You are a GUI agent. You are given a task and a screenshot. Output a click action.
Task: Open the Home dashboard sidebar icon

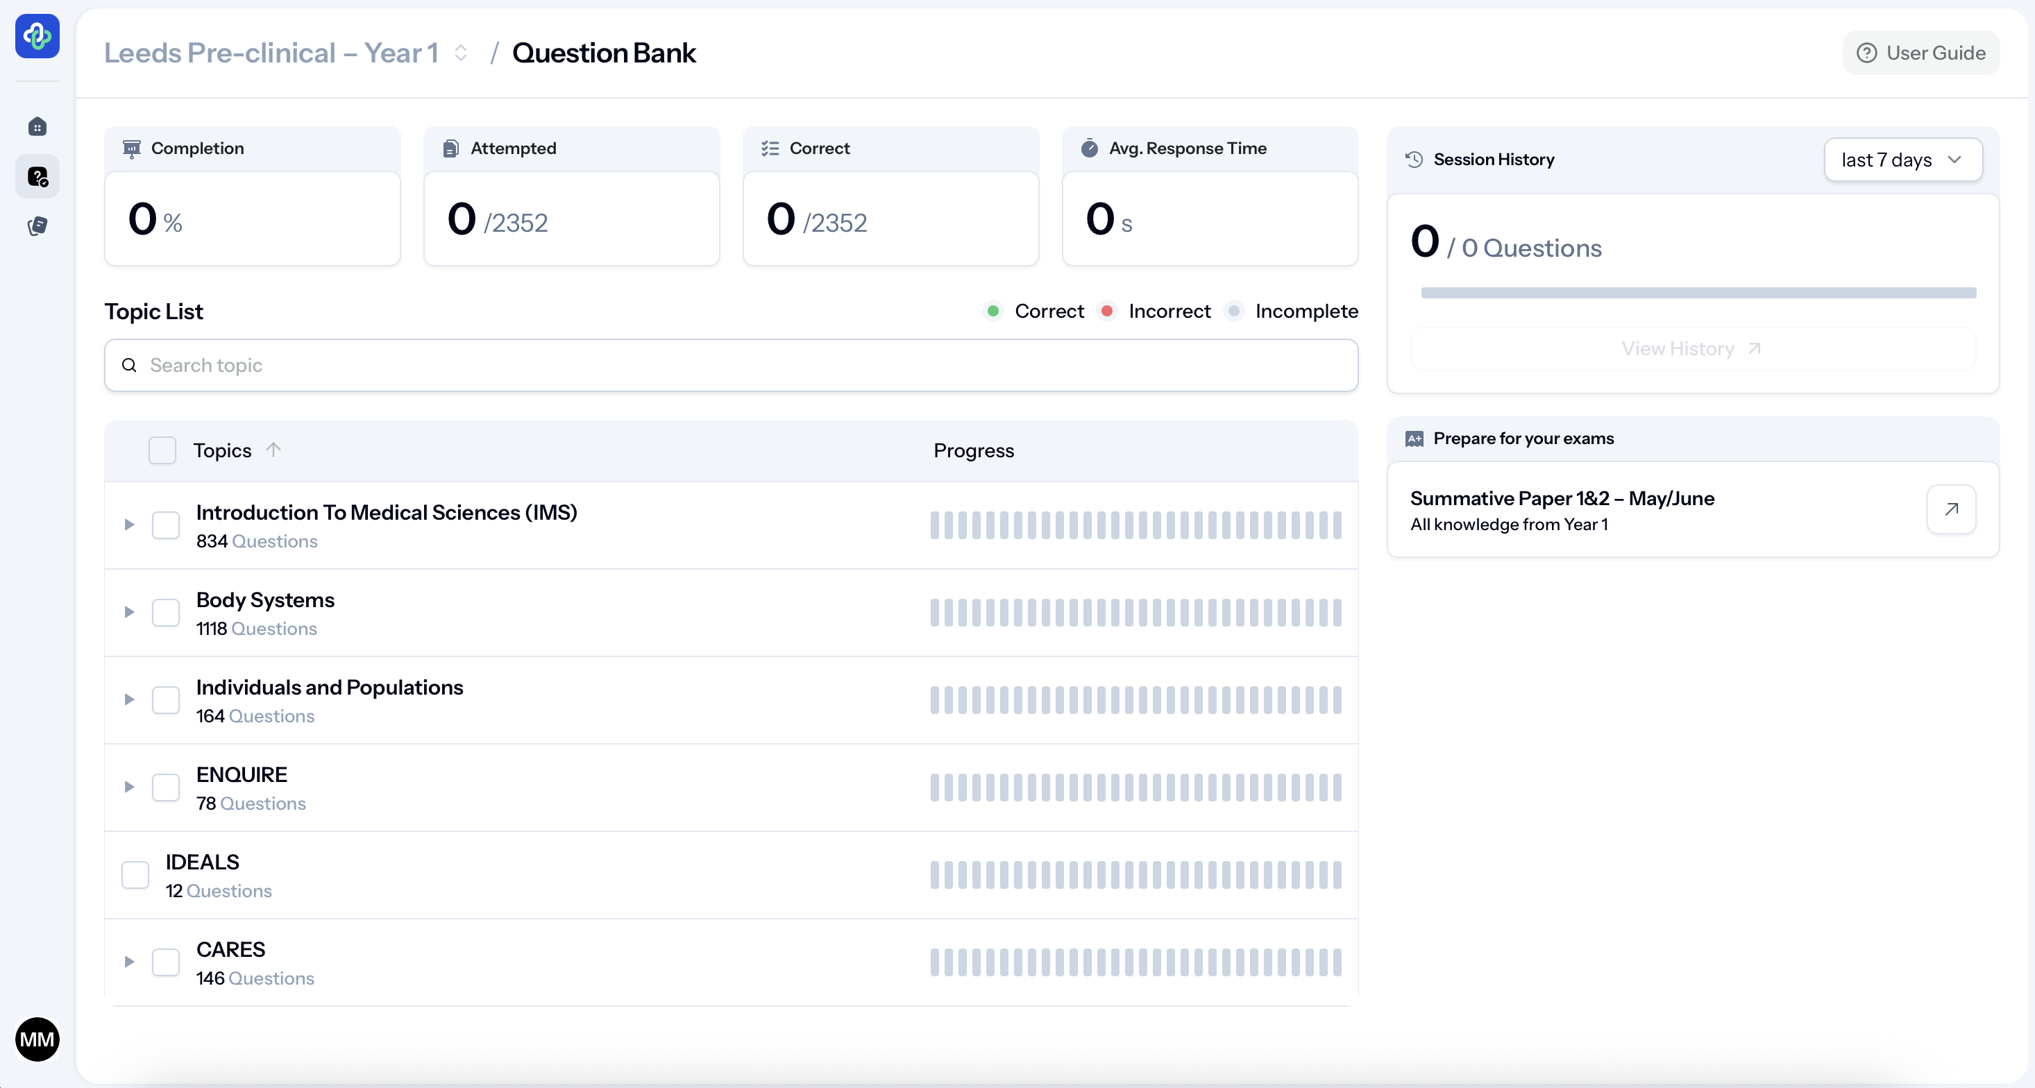37,126
